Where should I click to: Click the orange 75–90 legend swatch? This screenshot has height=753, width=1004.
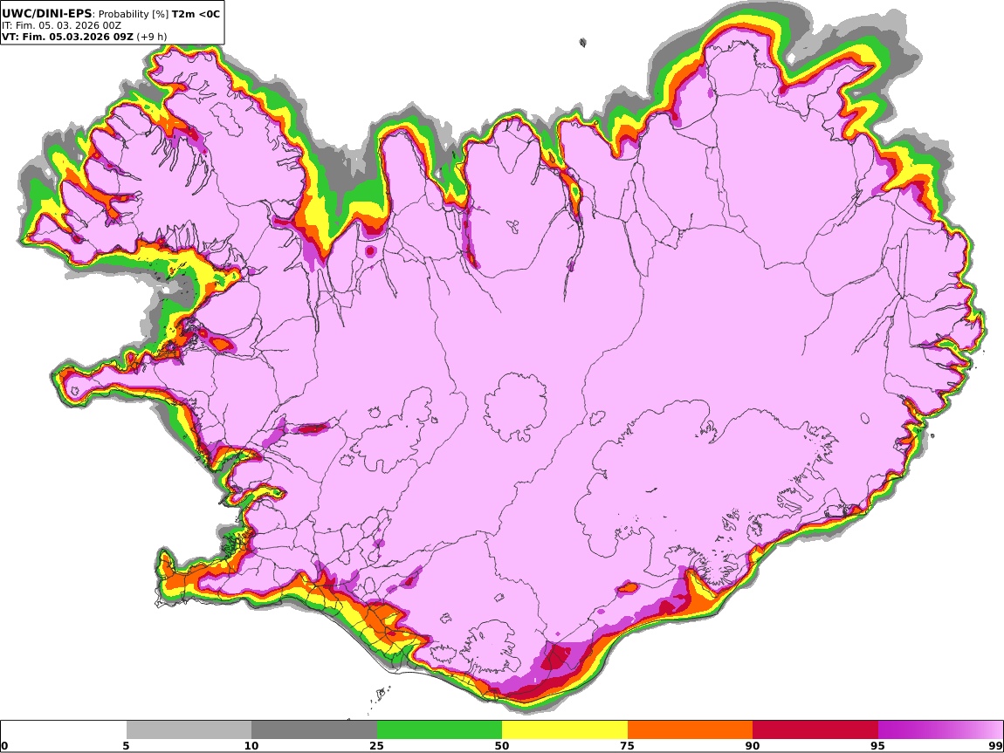point(690,729)
